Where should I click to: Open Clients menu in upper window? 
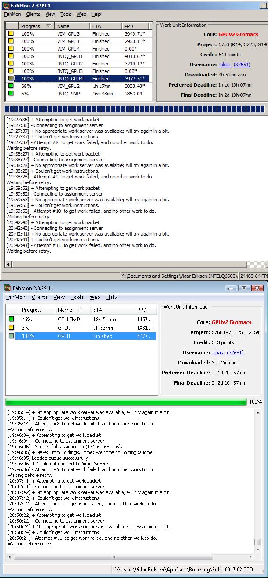(x=33, y=14)
